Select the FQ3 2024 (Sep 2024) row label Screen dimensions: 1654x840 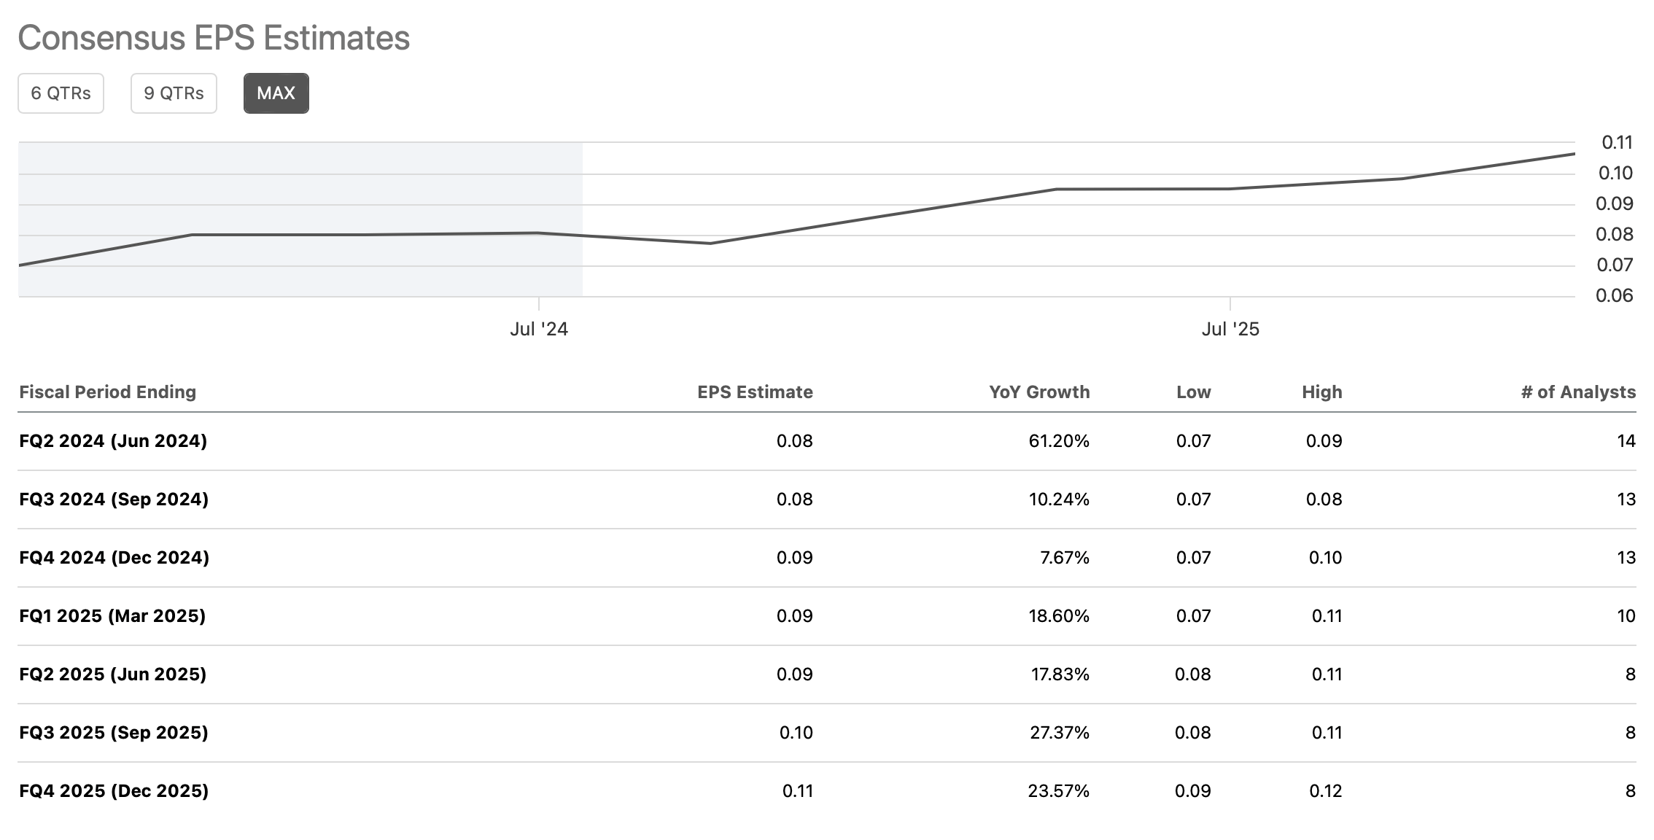pyautogui.click(x=114, y=499)
